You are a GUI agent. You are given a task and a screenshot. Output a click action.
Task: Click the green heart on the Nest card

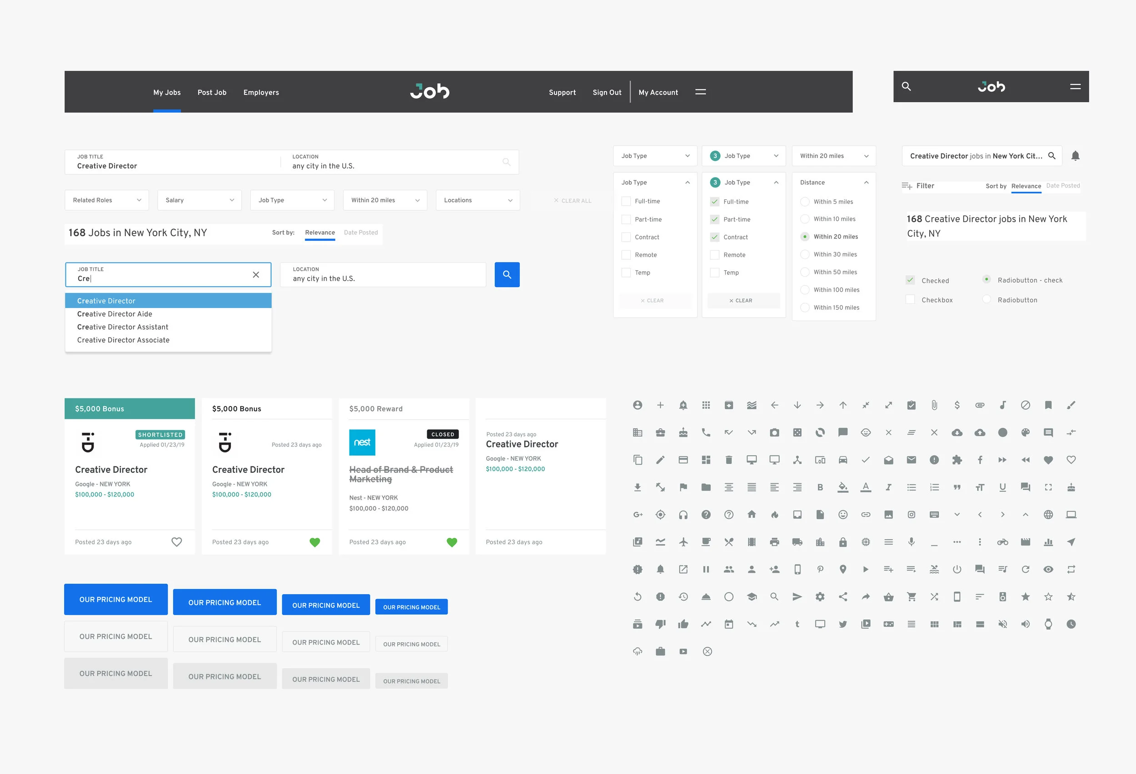(452, 542)
